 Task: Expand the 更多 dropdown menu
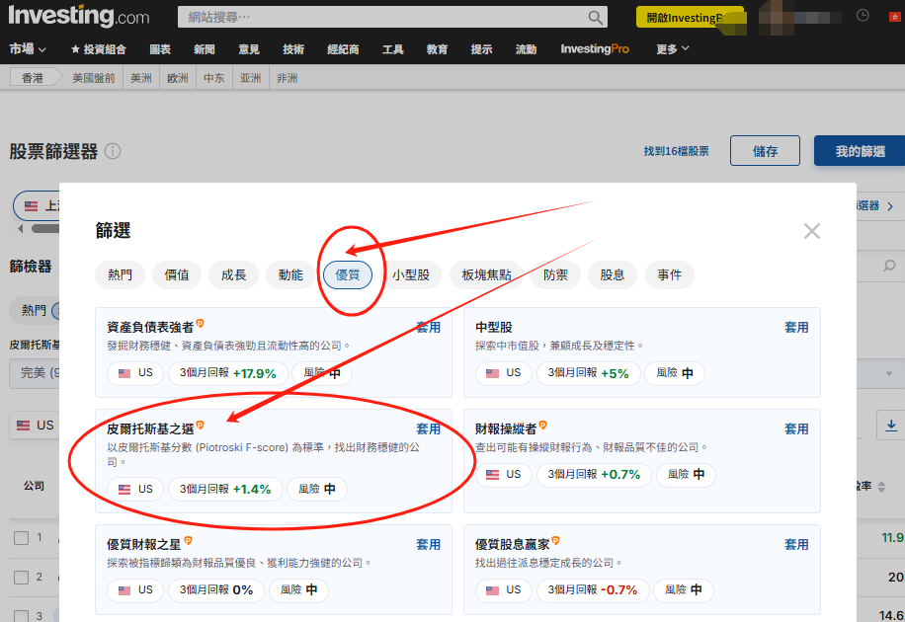click(673, 49)
